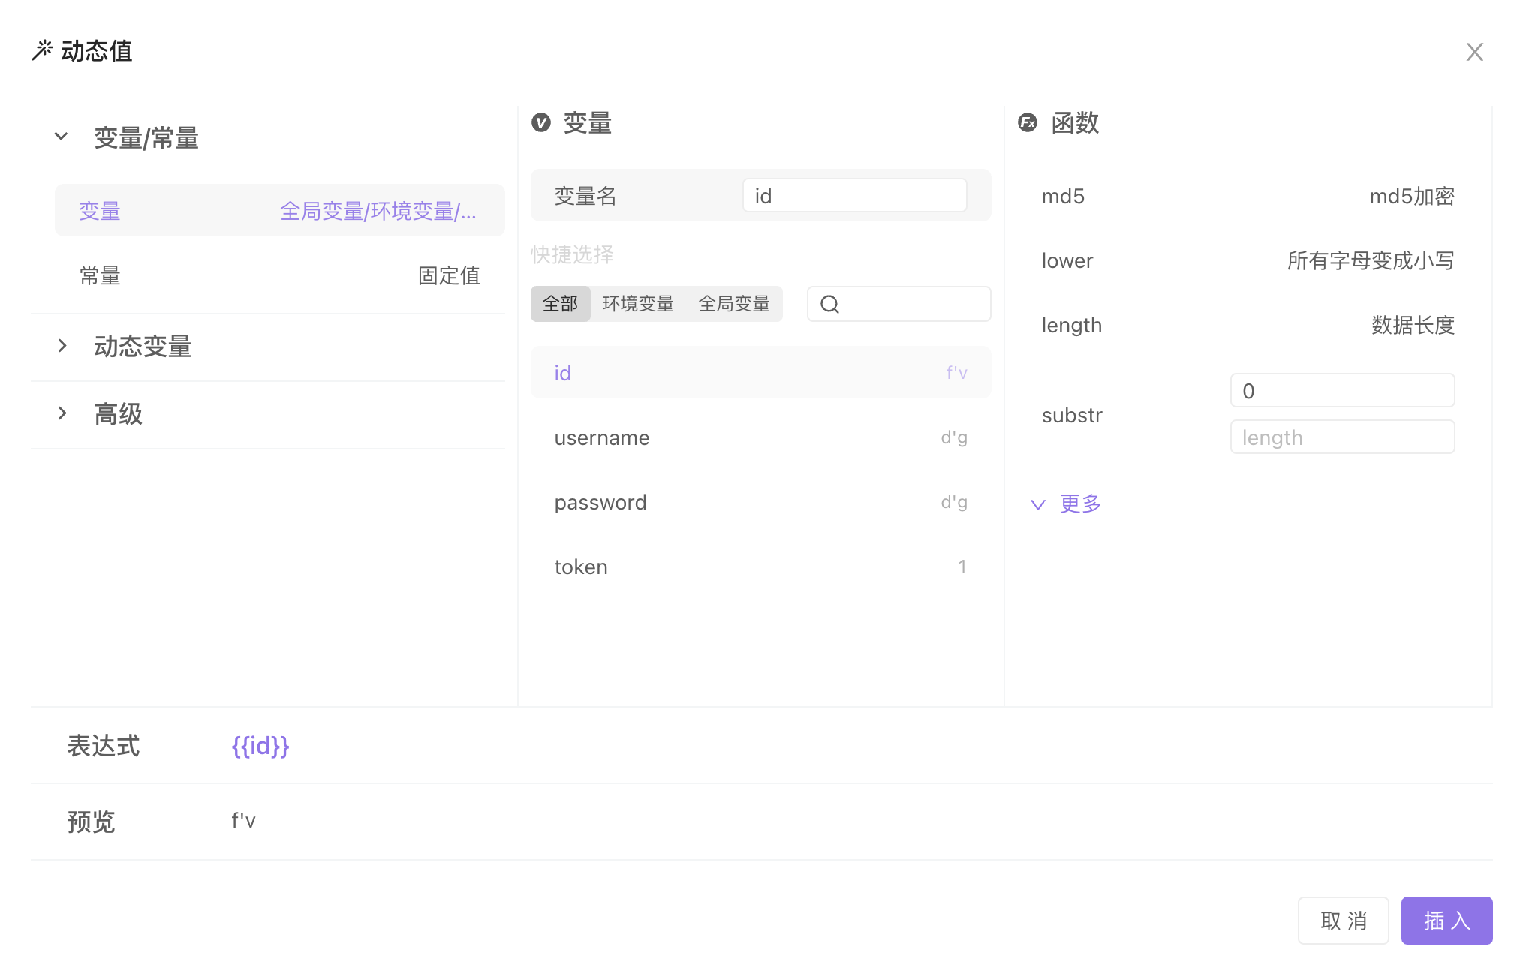Screen dimensions: 1523x974
Task: Collapse the 变量/常量 section
Action: (62, 137)
